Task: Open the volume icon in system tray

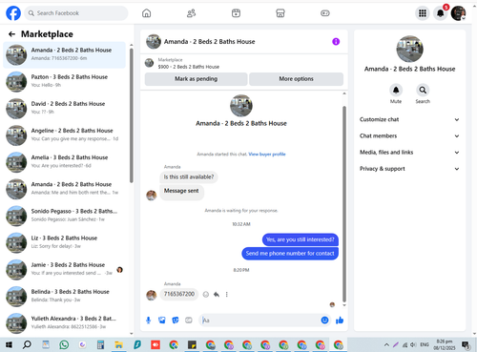Action: (413, 344)
